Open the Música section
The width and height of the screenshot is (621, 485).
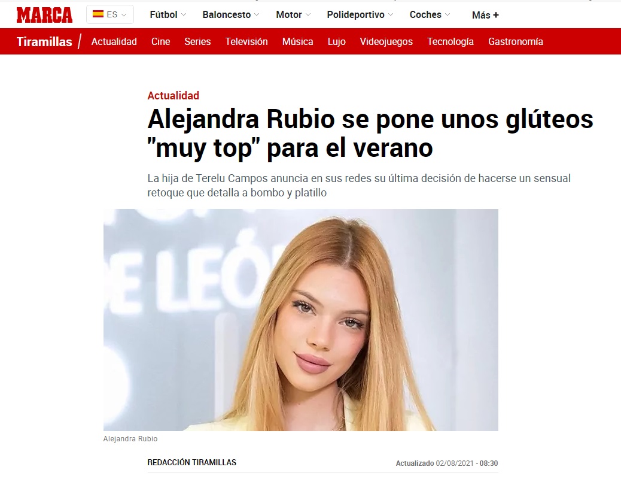(298, 41)
